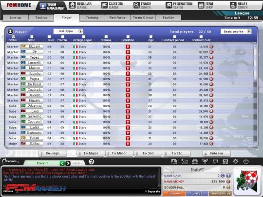Click the Re-sign button
This screenshot has width=263, height=197.
coord(53,153)
